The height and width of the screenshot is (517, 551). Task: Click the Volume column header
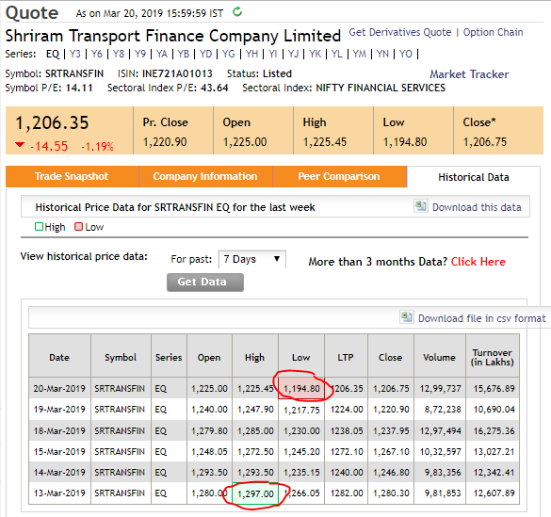pyautogui.click(x=439, y=357)
